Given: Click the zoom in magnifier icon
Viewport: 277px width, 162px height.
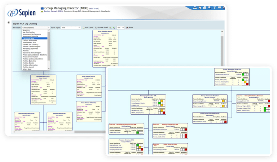Looking at the screenshot, I should click(x=114, y=27).
